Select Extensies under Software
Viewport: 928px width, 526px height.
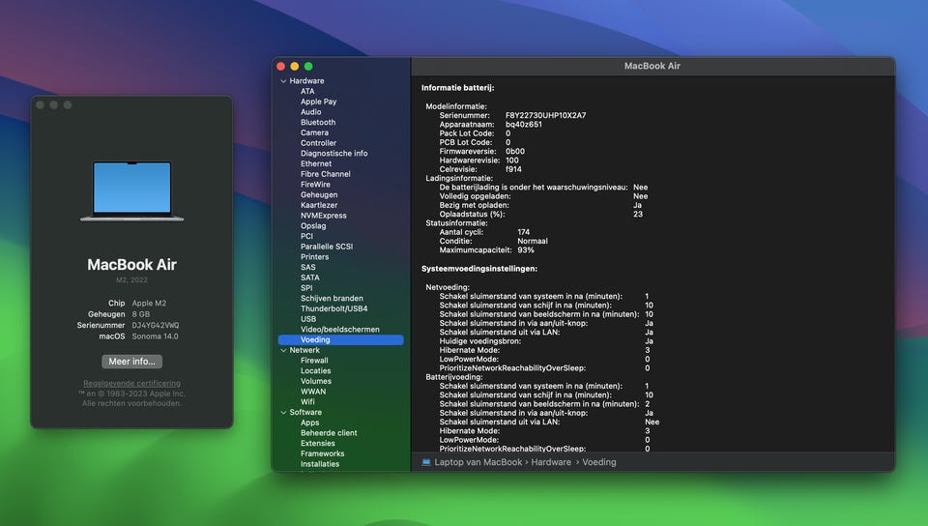pyautogui.click(x=318, y=443)
